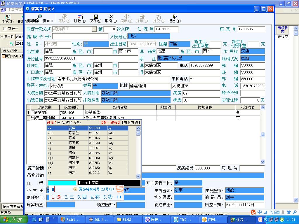Click the moon half/full-width icon in the language bar
Screen dimensions: 299x224
coord(265,212)
